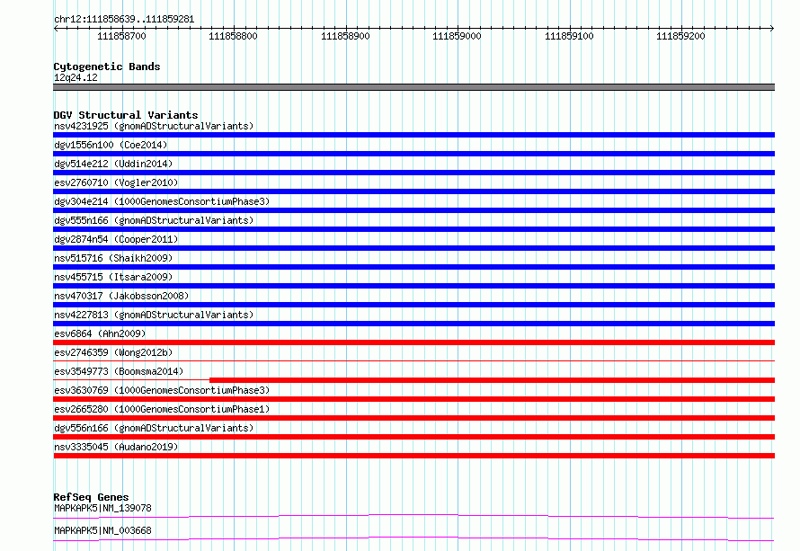This screenshot has height=551, width=800.
Task: Select nsv470317 (Jakobsson2008) label
Action: [x=121, y=296]
